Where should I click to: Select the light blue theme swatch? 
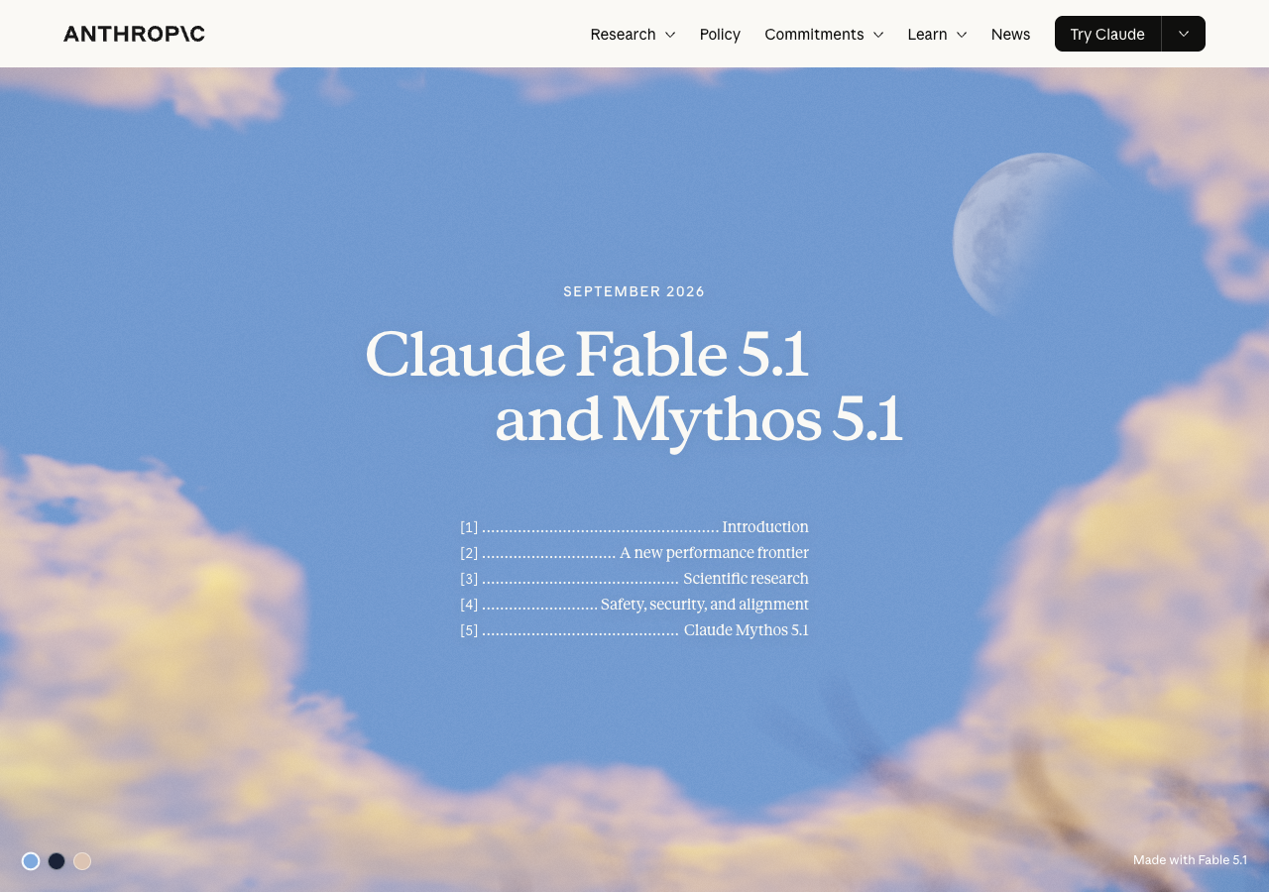(31, 861)
